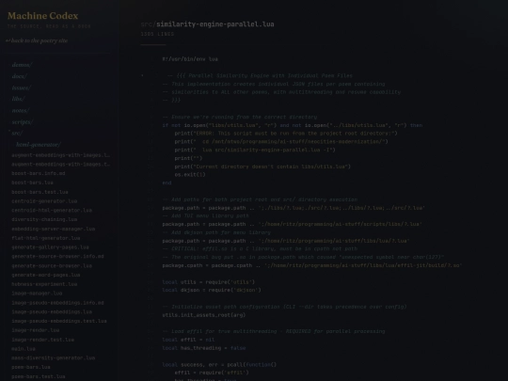Open image-render.test.lua file
The width and height of the screenshot is (508, 381).
point(42,340)
